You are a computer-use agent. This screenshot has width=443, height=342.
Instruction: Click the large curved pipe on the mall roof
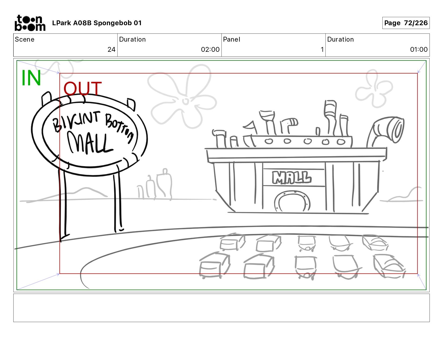(385, 131)
